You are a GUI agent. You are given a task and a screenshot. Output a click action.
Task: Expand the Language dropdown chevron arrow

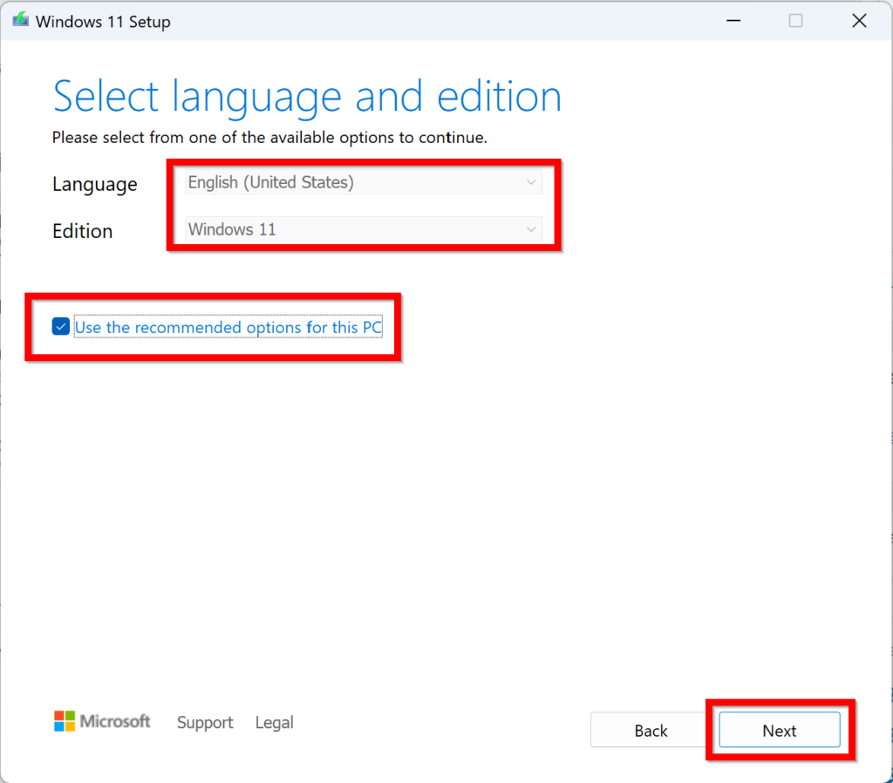pyautogui.click(x=531, y=182)
